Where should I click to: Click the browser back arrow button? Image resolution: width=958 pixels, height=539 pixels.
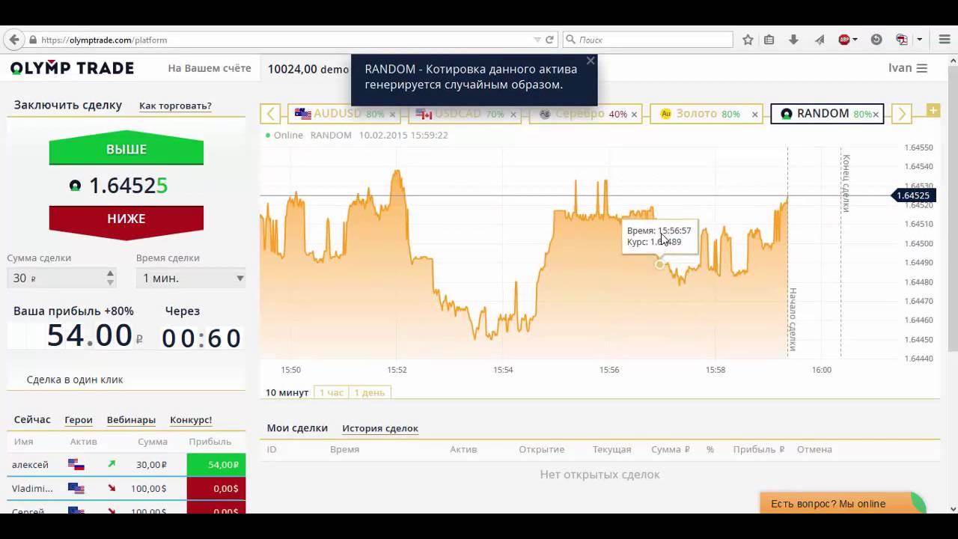(x=13, y=40)
